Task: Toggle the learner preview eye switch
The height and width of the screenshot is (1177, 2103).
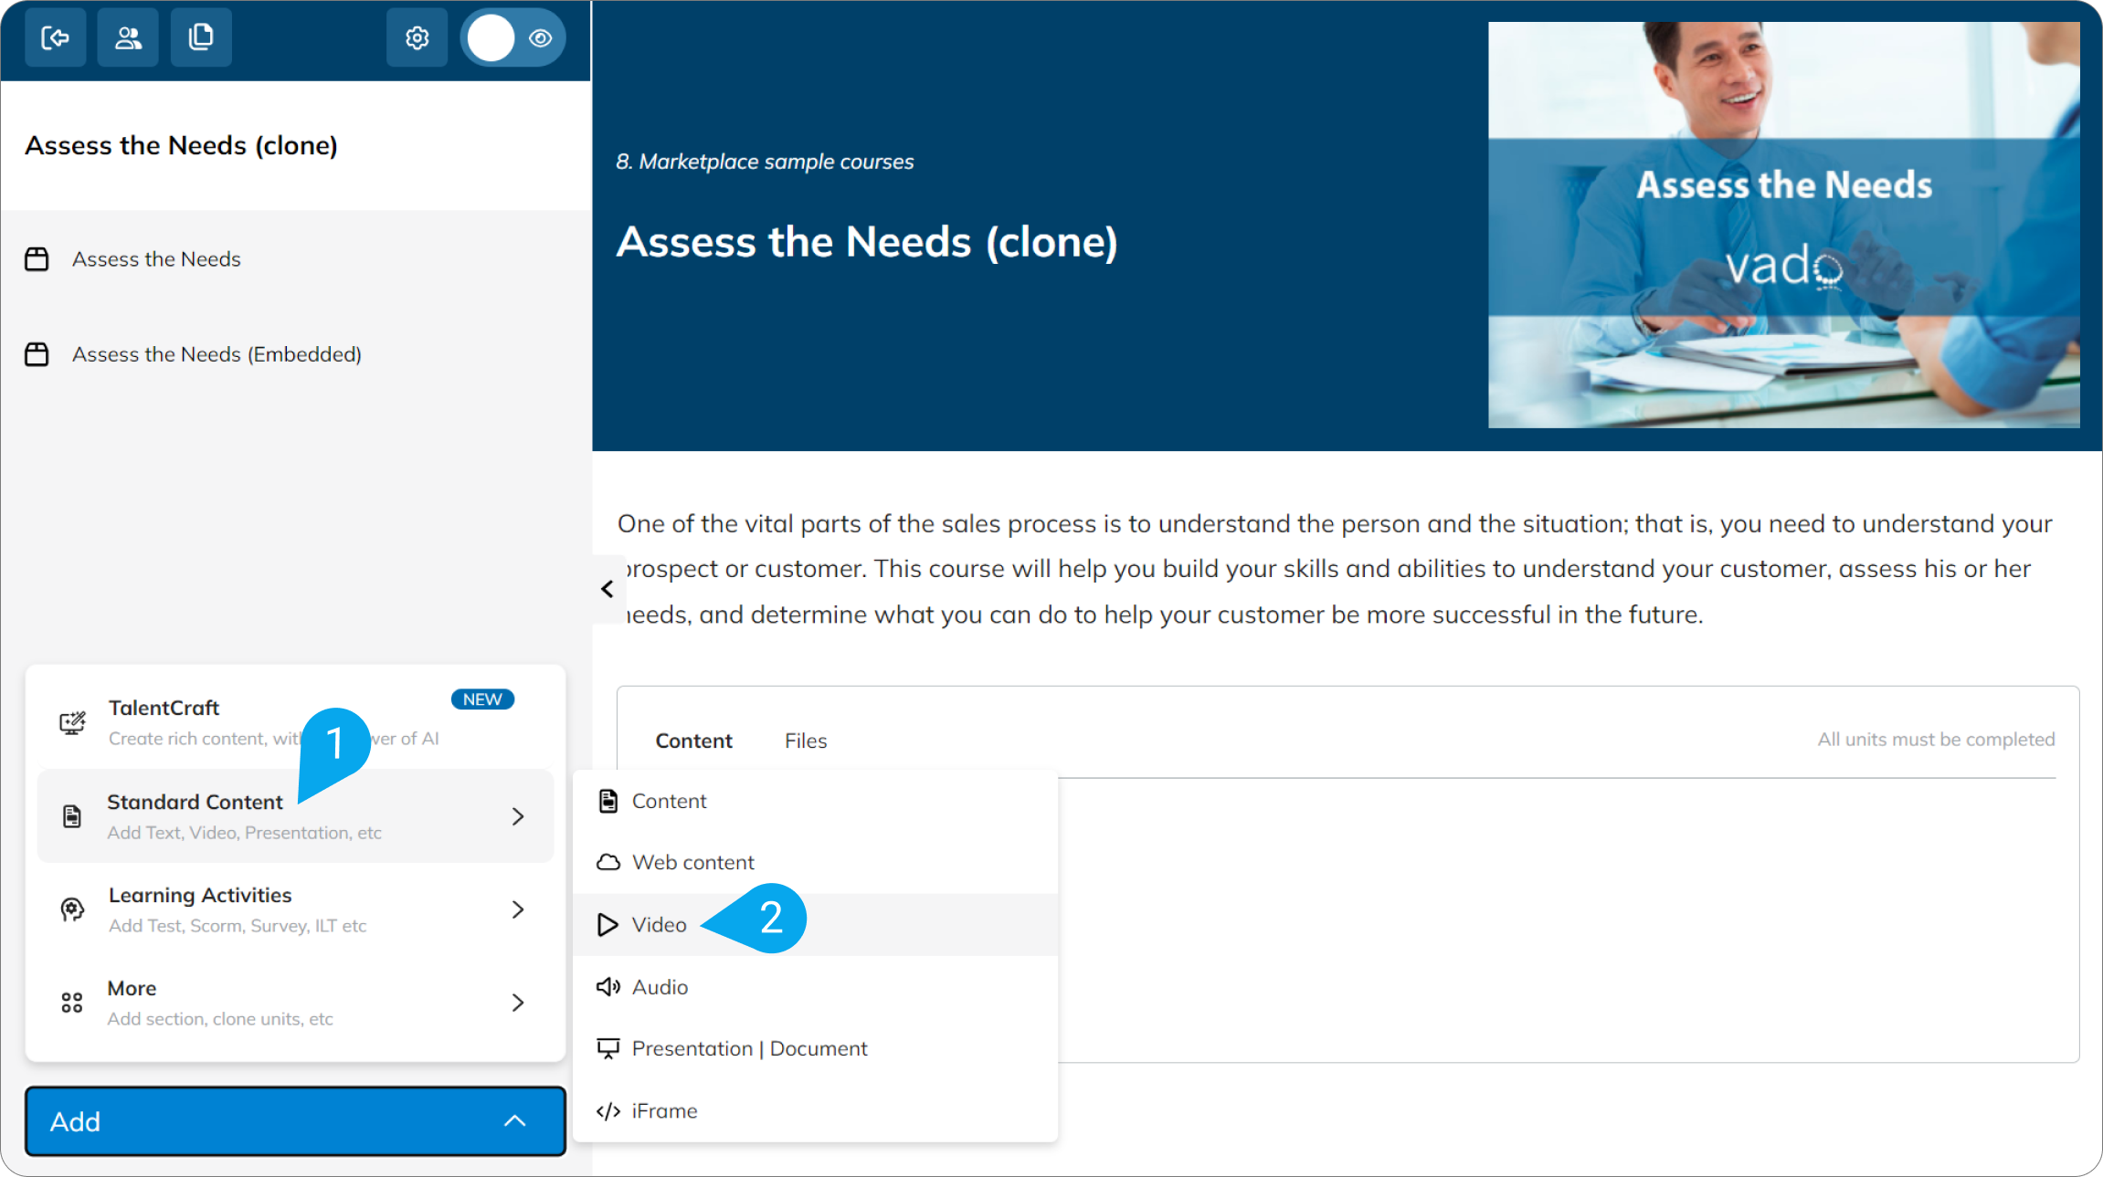Action: coord(513,37)
